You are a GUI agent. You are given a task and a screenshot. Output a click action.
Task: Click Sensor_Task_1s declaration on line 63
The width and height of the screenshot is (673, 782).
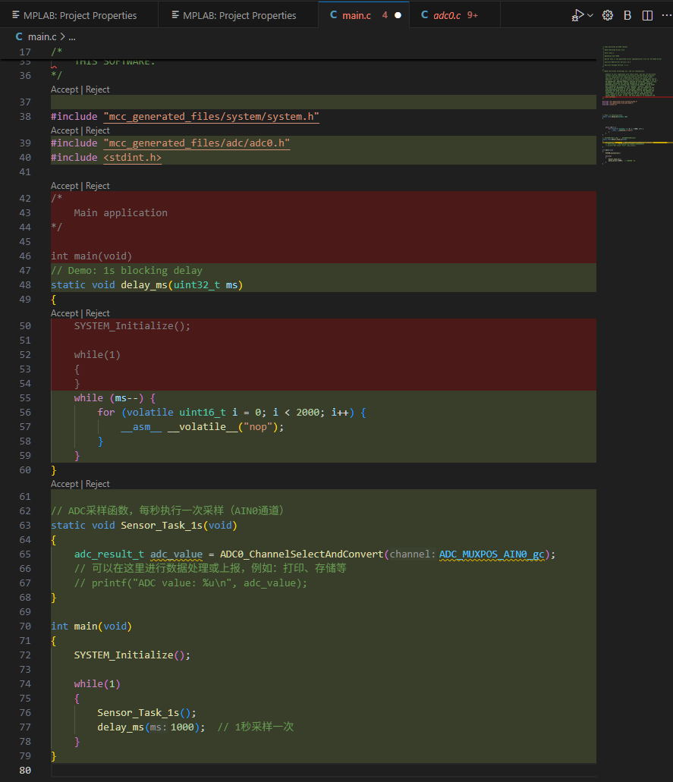162,525
